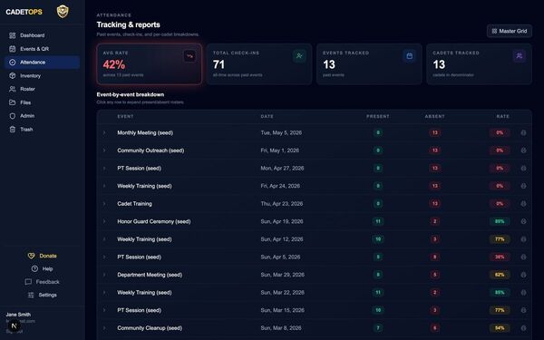
Task: Expand the PT Session Apr 27 row chevron
Action: [104, 169]
